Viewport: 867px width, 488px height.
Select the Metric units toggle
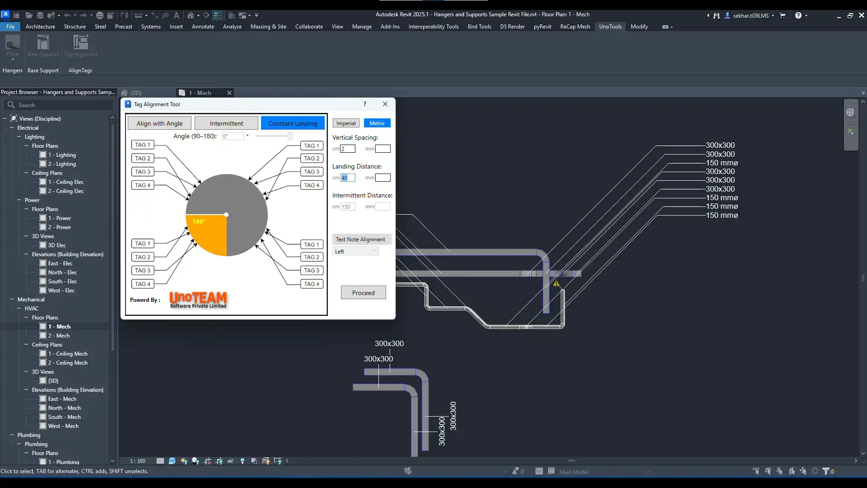point(377,123)
